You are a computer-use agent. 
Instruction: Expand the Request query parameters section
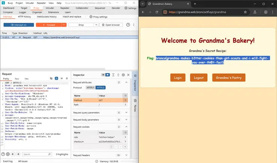pos(125,112)
